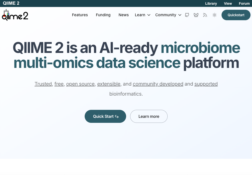This screenshot has height=175, width=252.
Task: Open Library in top bar
Action: tap(211, 3)
